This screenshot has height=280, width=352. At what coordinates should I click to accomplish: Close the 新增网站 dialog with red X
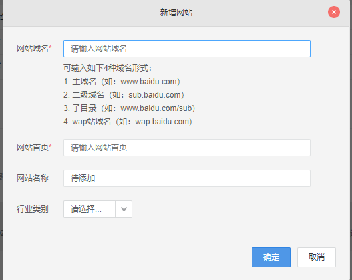coord(333,12)
